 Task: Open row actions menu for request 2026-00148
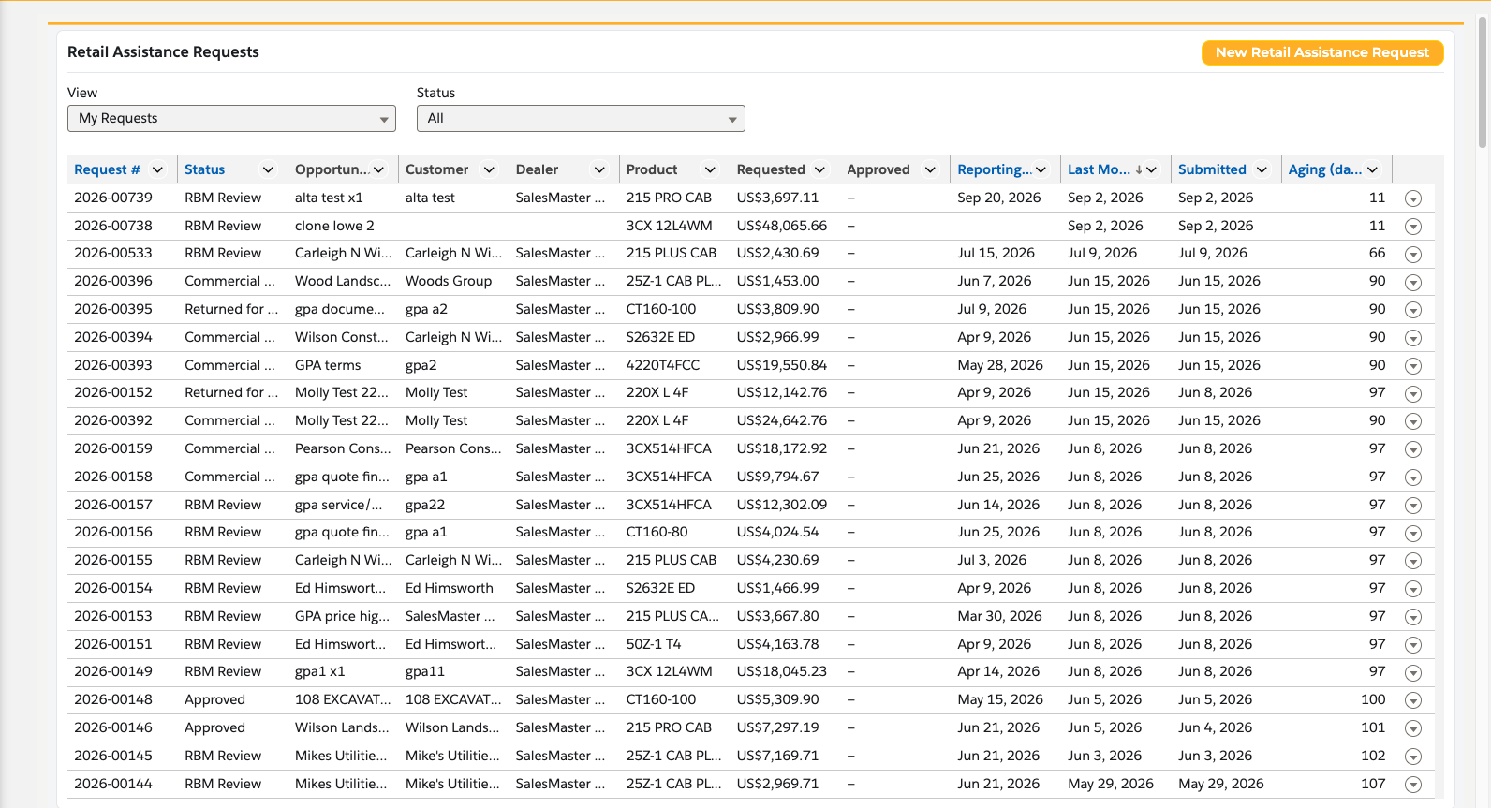click(1413, 700)
